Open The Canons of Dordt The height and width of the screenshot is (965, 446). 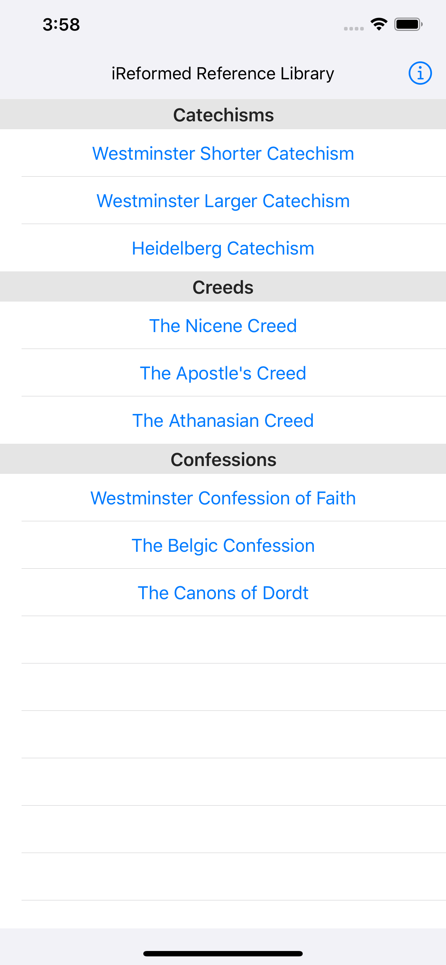pos(223,593)
